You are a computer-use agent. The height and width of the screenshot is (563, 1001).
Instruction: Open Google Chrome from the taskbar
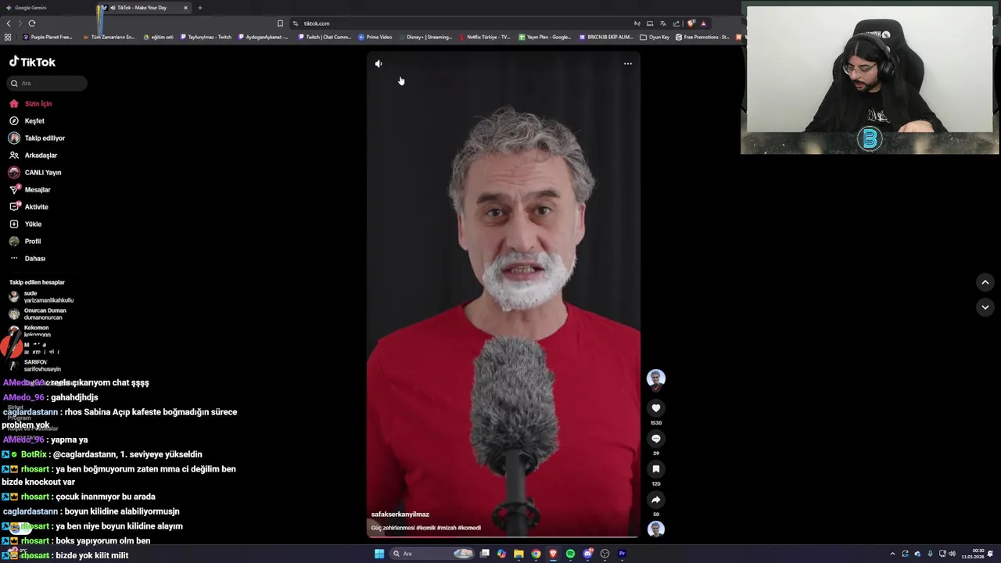(536, 554)
